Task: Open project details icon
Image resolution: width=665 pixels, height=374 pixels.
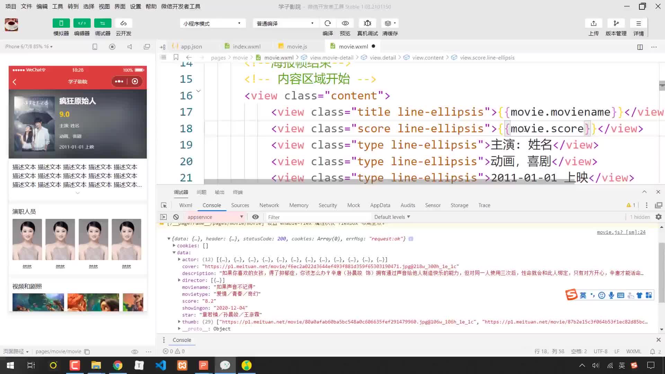Action: coord(638,23)
